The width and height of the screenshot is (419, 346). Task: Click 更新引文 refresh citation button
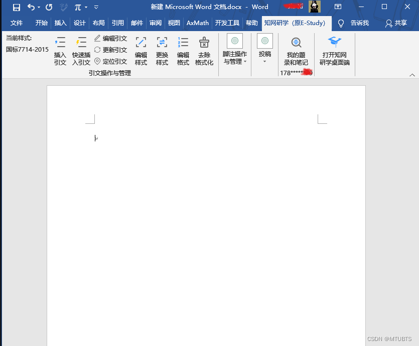[x=110, y=50]
